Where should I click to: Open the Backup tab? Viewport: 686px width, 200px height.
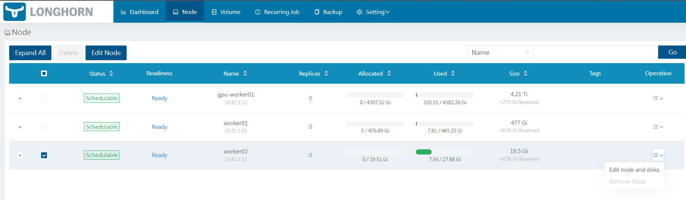point(328,12)
